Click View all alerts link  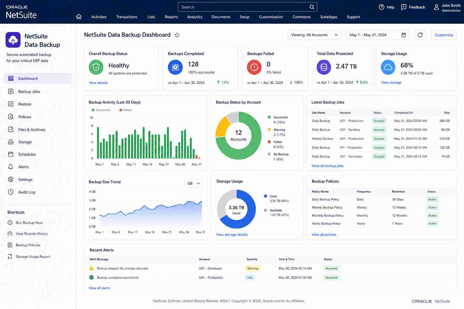[99, 288]
